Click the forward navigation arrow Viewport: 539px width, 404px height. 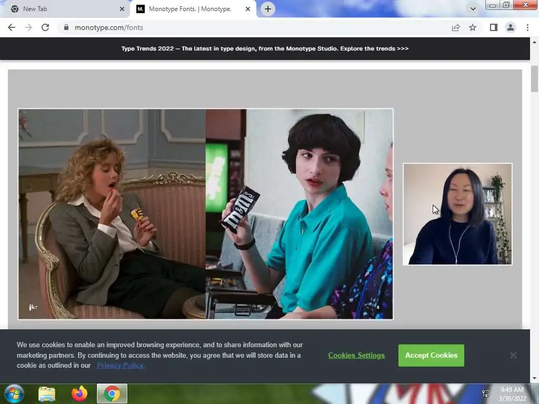pos(28,27)
